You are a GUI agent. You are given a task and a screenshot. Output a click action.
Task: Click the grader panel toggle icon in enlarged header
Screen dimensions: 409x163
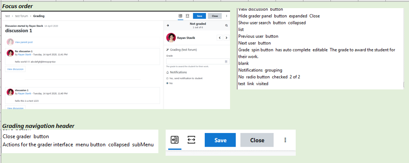tap(175, 140)
